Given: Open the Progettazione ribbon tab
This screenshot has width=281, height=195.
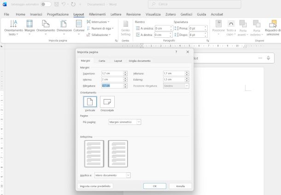Looking at the screenshot, I should [58, 14].
